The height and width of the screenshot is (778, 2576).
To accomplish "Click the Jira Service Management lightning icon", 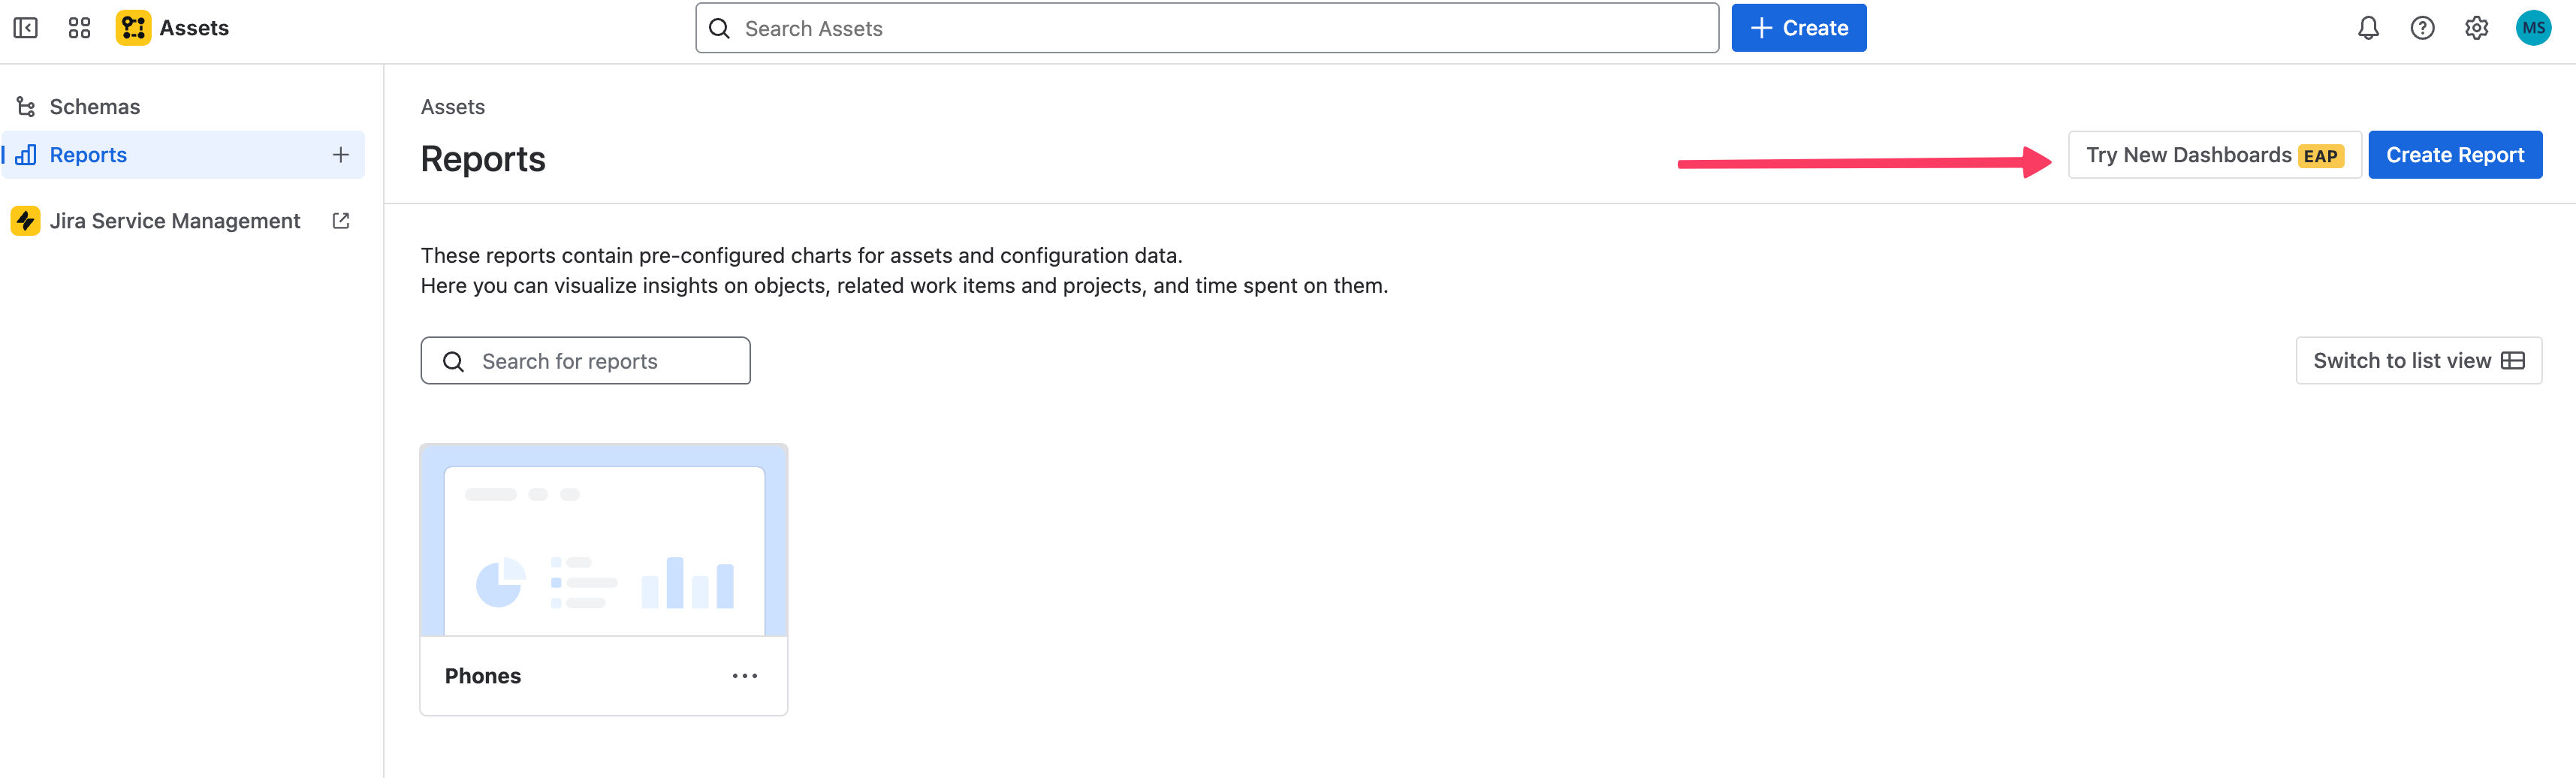I will (x=26, y=221).
